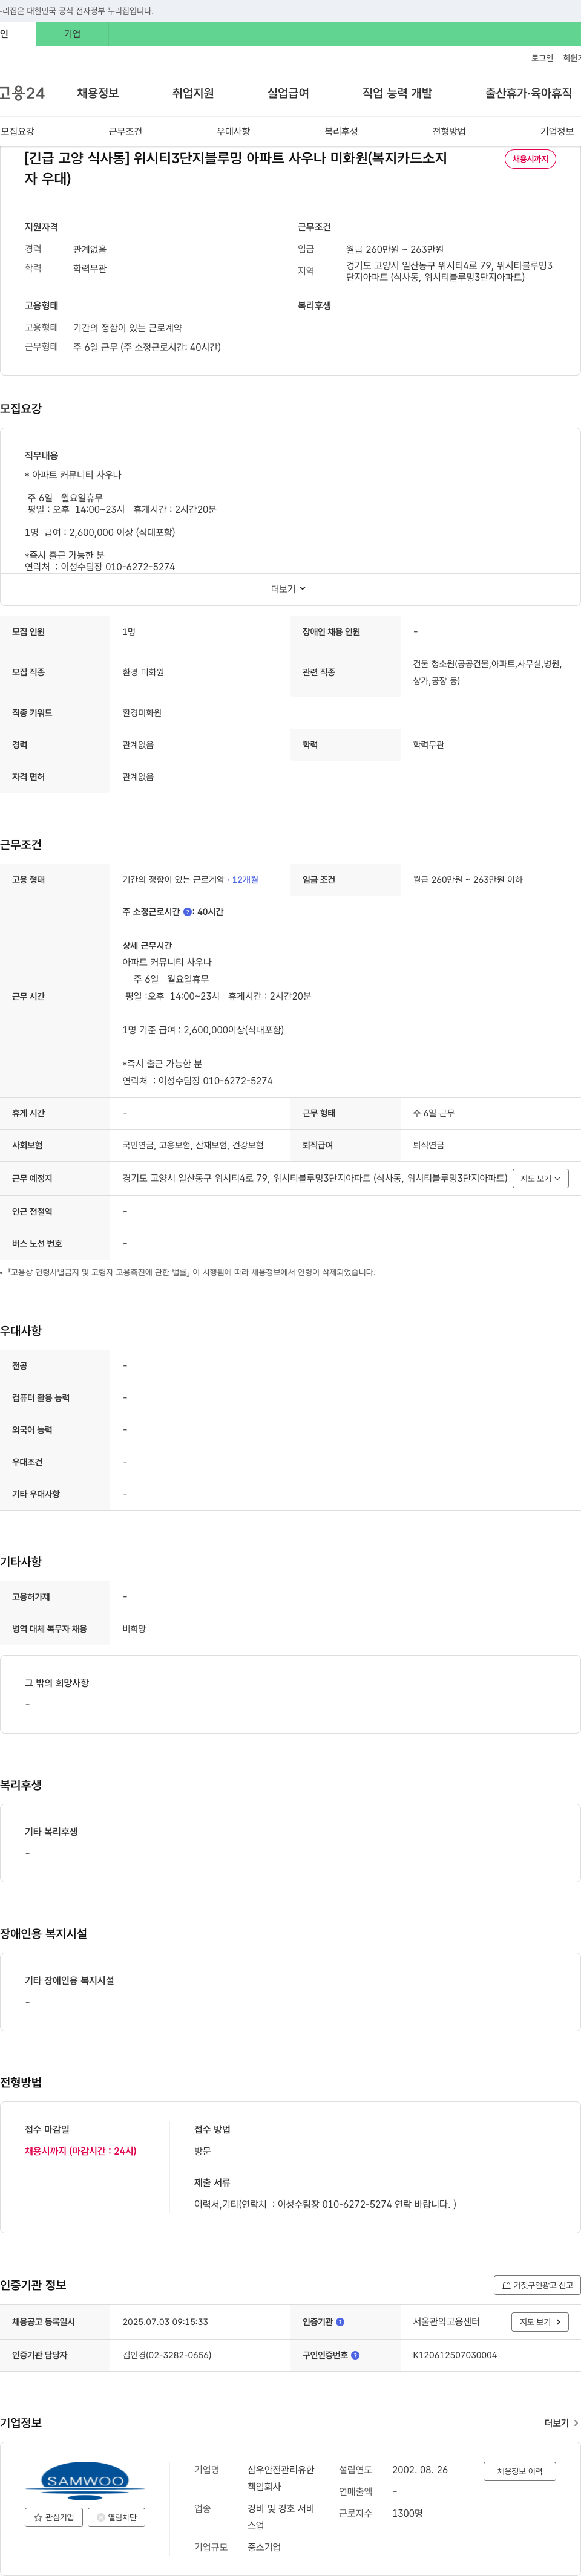The image size is (581, 2576).
Task: Expand job description with 더보기
Action: tap(288, 589)
